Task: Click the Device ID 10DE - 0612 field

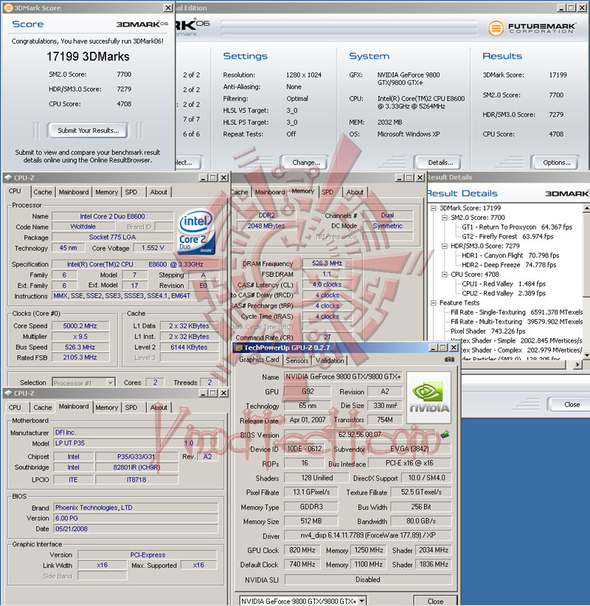Action: pyautogui.click(x=305, y=449)
